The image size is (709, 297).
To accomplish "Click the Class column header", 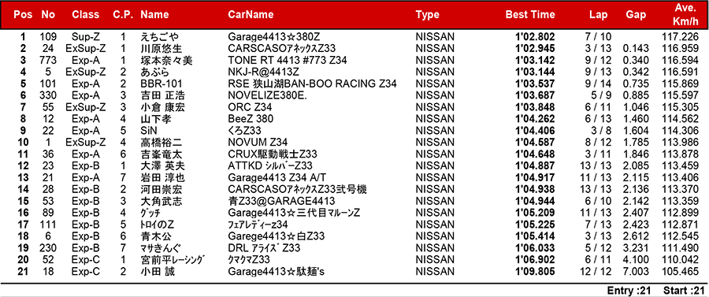I will pyautogui.click(x=85, y=14).
